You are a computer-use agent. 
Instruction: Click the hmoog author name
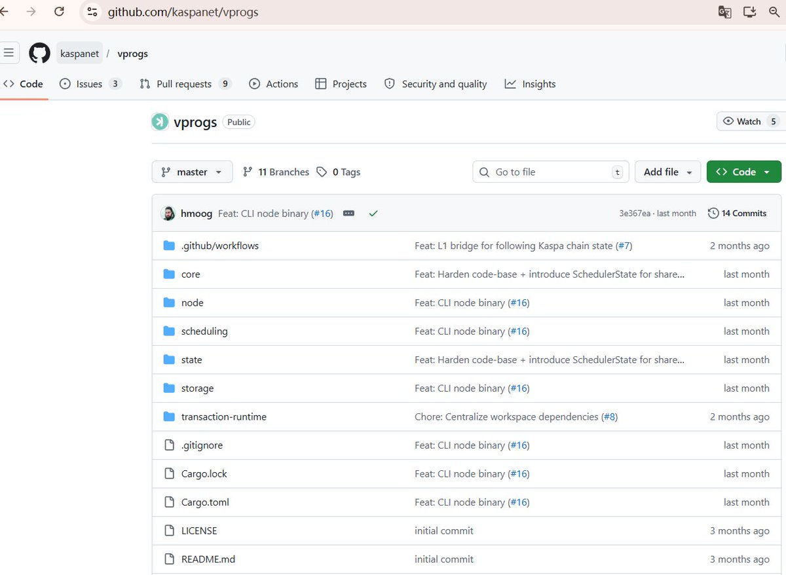196,213
